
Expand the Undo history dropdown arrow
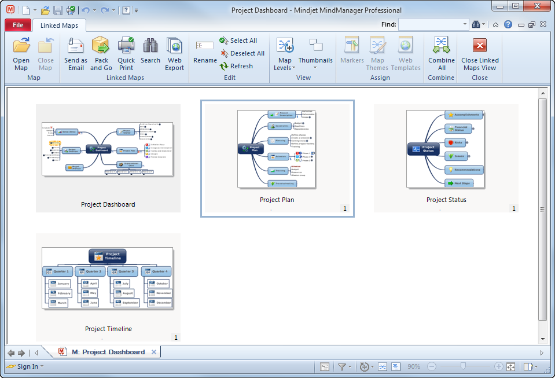(94, 10)
